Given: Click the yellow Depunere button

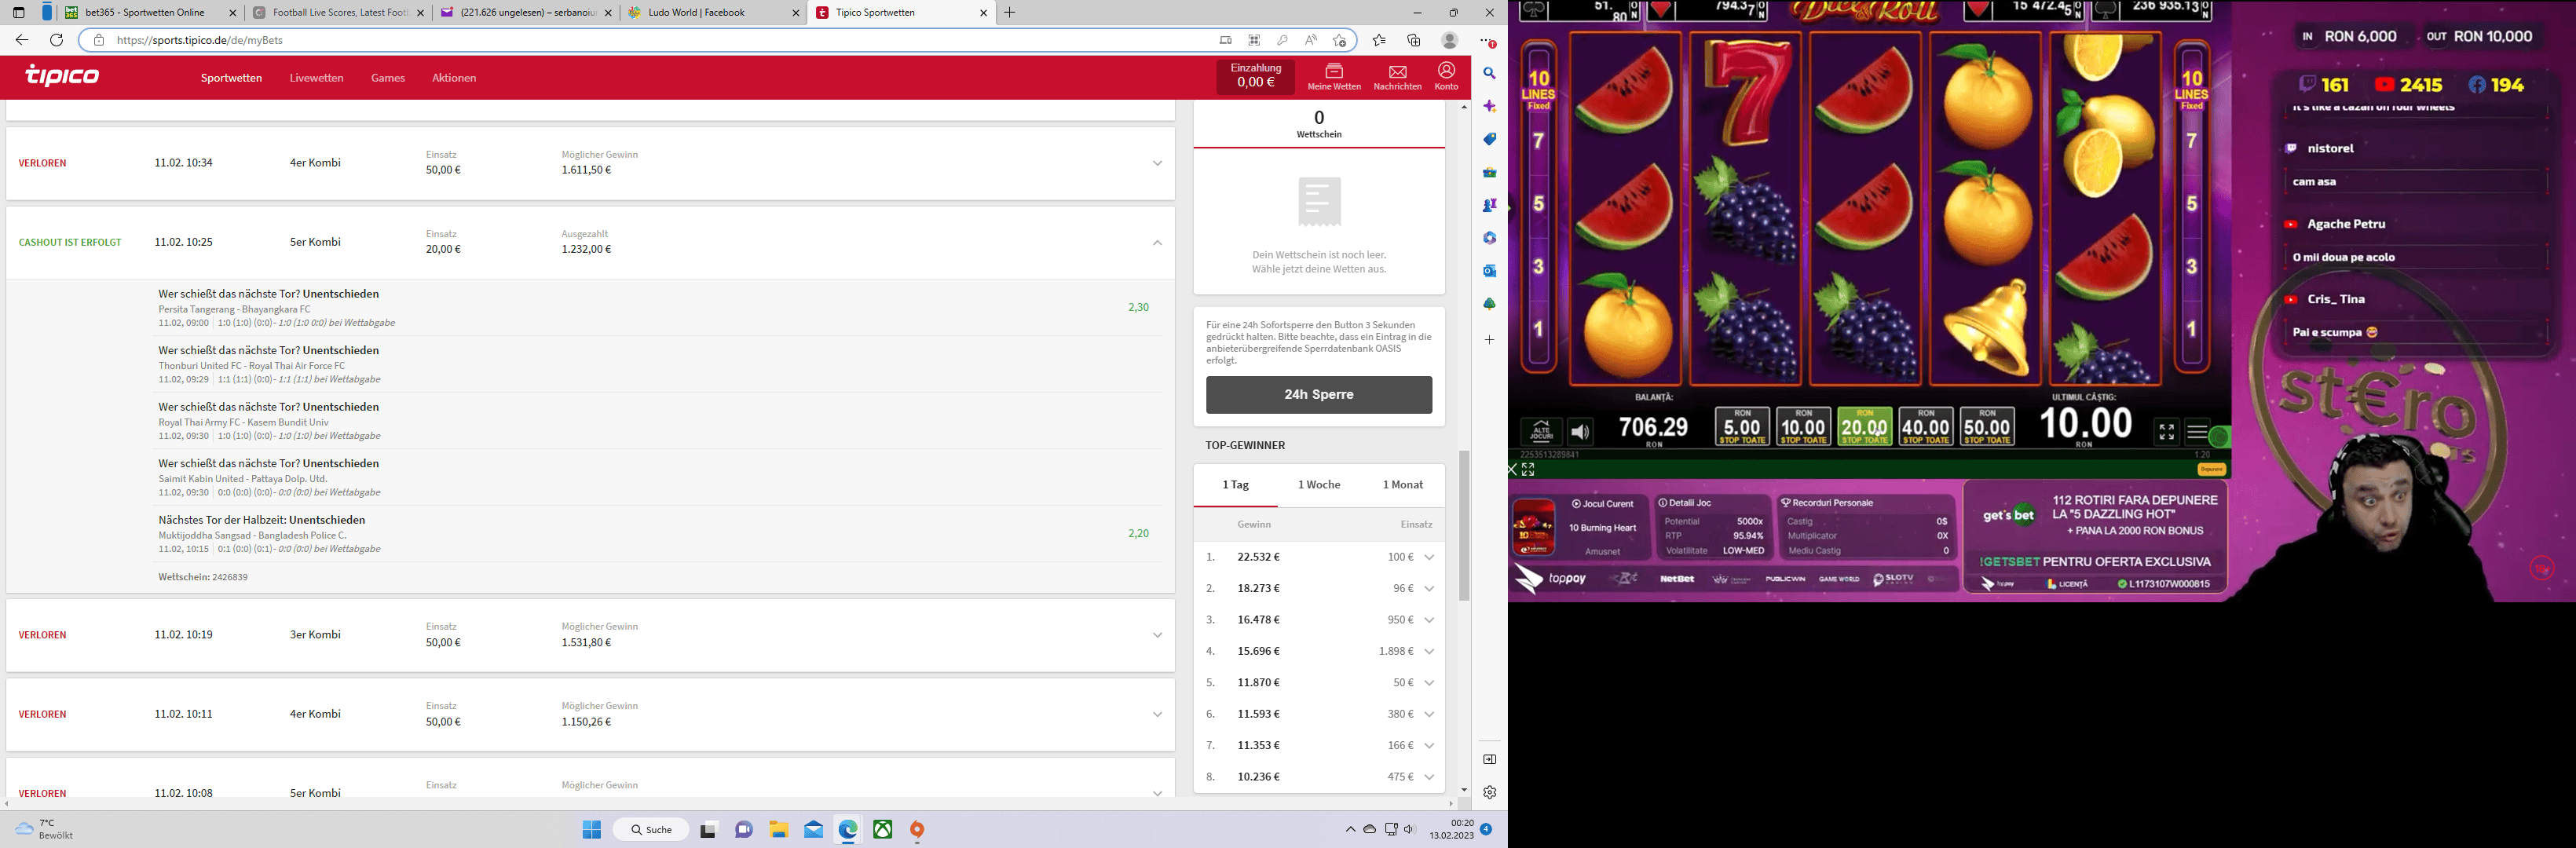Looking at the screenshot, I should point(2211,469).
